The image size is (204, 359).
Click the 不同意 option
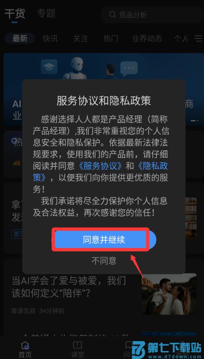click(x=104, y=260)
